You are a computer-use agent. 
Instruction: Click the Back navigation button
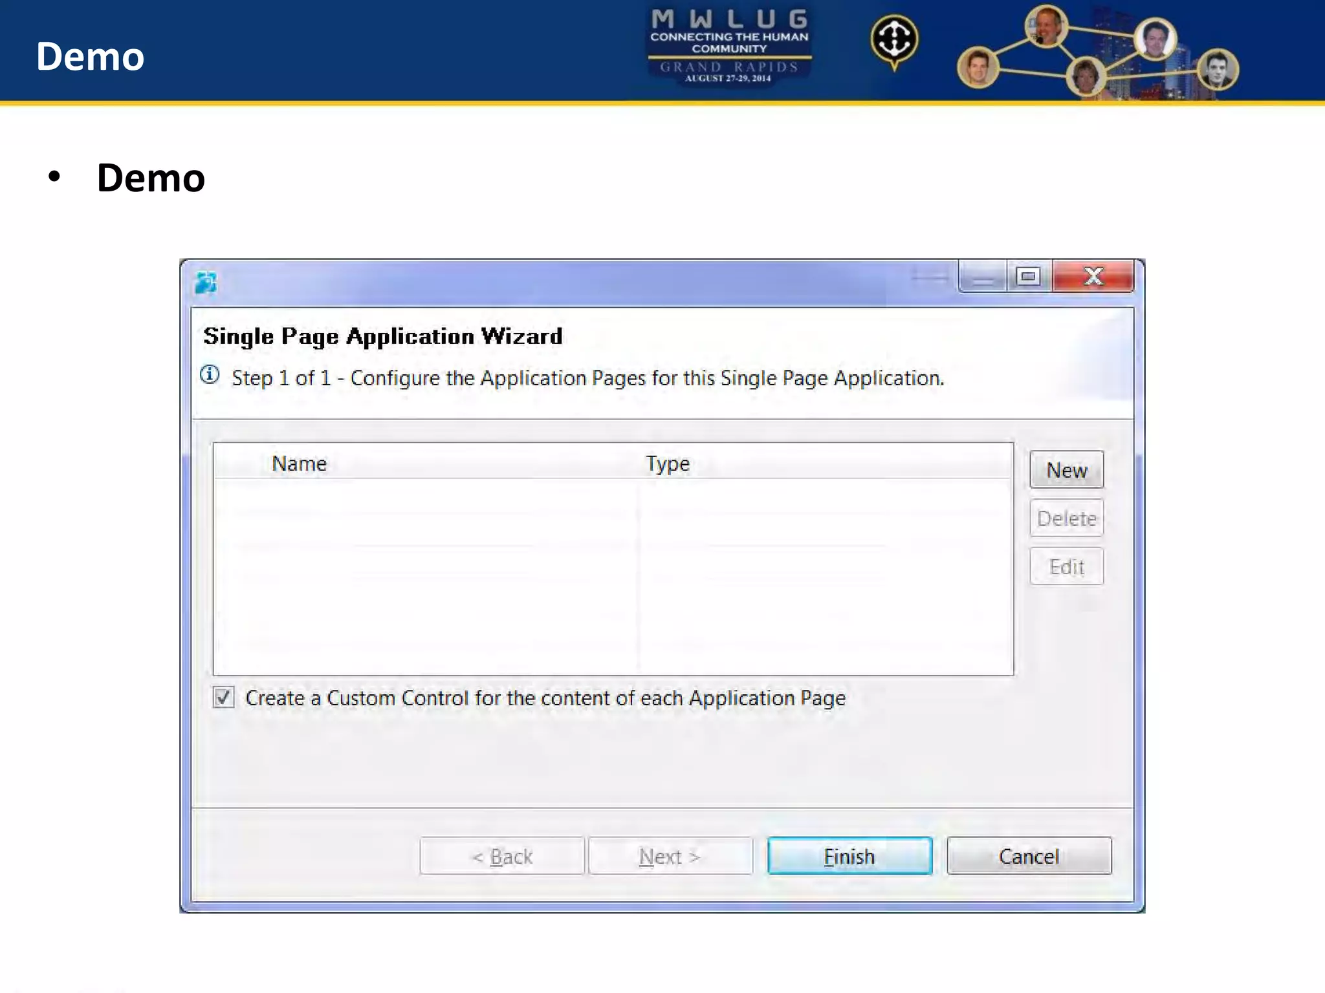coord(502,856)
